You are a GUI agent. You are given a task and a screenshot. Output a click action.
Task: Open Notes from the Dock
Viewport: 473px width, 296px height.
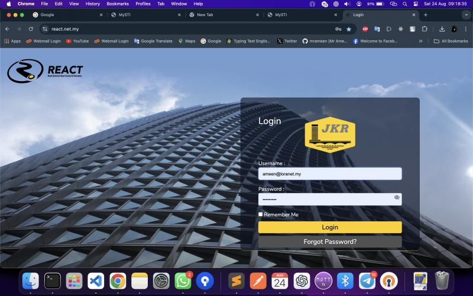click(x=140, y=281)
